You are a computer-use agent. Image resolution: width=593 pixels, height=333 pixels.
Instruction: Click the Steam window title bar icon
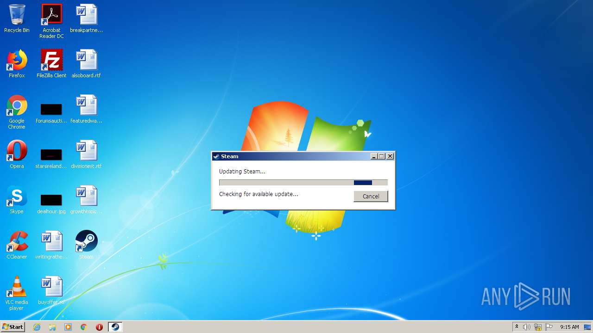point(216,156)
